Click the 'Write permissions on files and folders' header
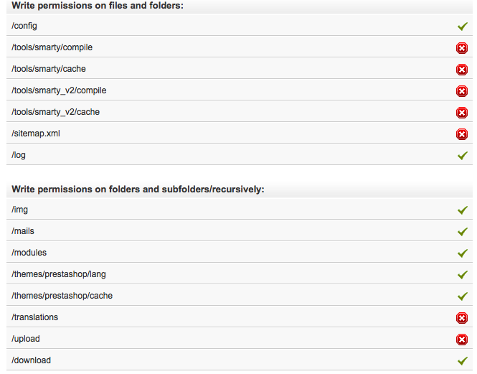The image size is (477, 374). 98,6
